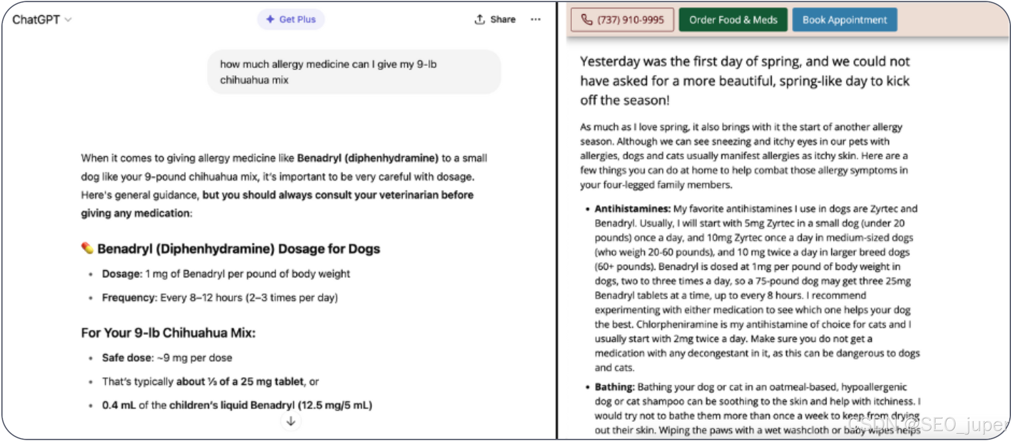Click the 'Yesterday was the first day of spring' headline

(745, 81)
